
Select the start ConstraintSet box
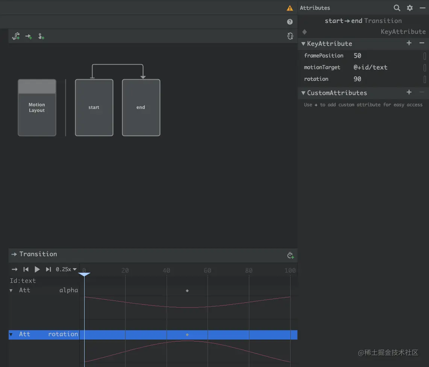94,107
